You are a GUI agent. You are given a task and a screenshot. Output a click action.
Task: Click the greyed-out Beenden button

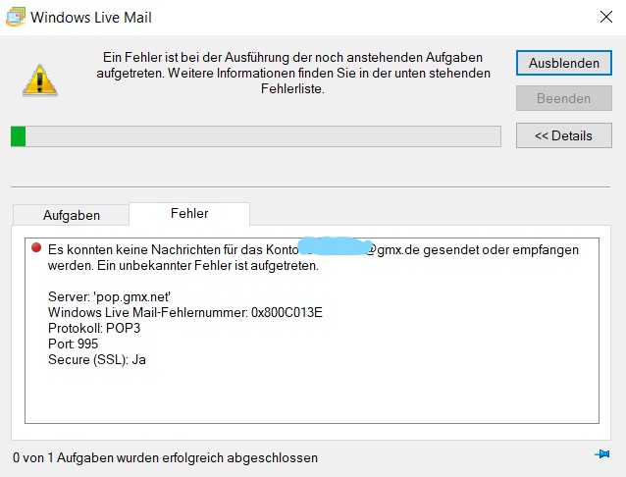click(x=564, y=98)
